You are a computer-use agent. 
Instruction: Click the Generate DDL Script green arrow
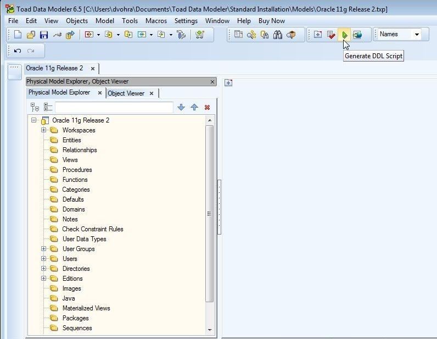(x=344, y=35)
